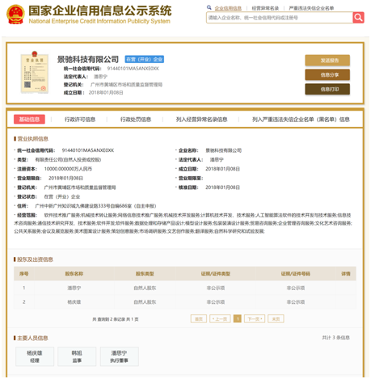Image resolution: width=371 pixels, height=379 pixels.
Task: Switch to the 行政许可信息 tab
Action: (x=80, y=120)
